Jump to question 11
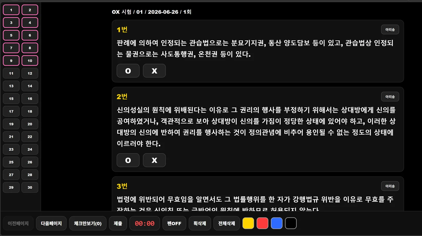Screen dimensions: 422x236 (x=11, y=73)
